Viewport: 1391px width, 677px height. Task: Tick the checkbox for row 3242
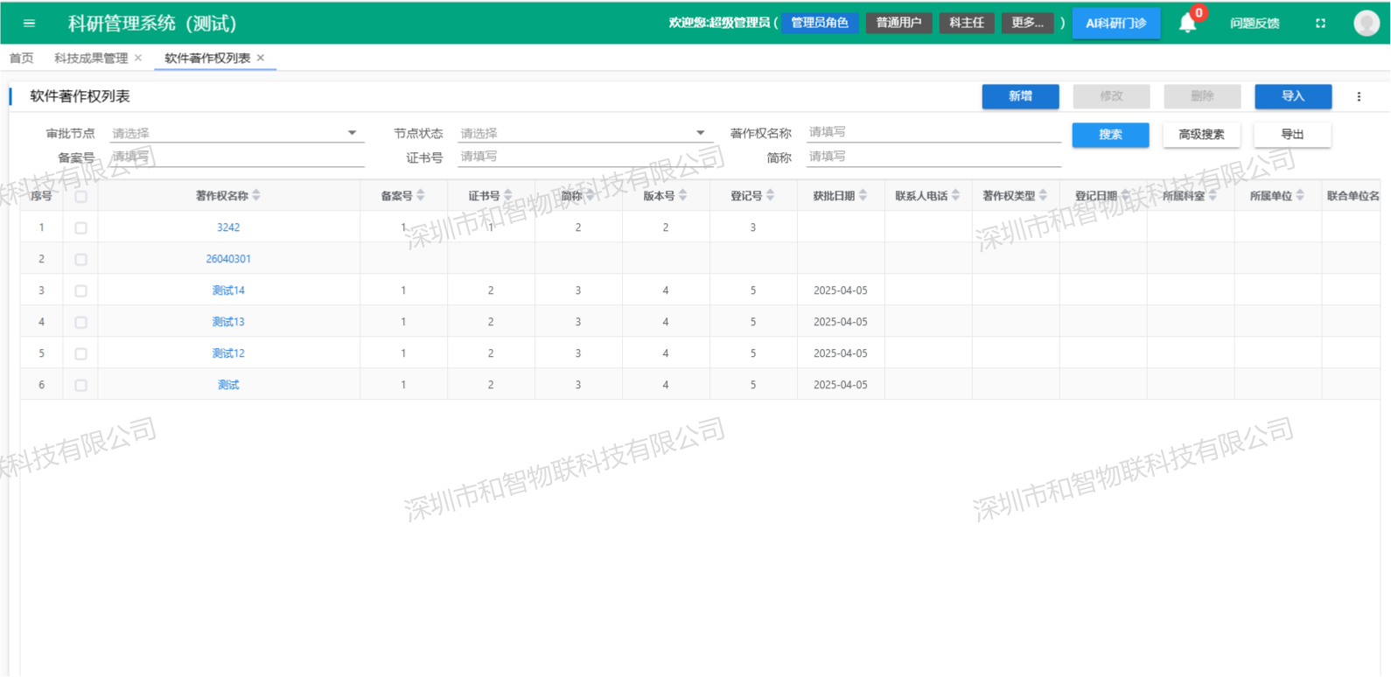click(80, 227)
